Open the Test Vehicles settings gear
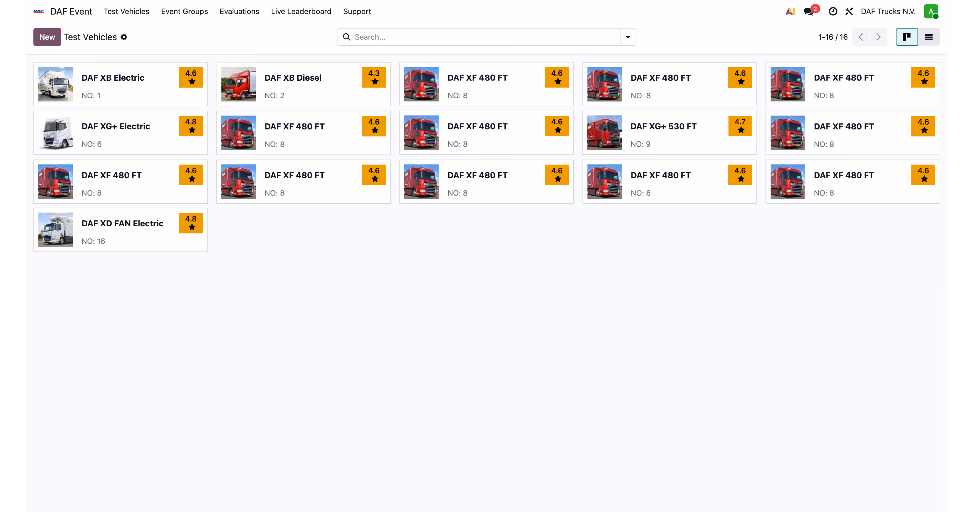The image size is (973, 512). (124, 37)
